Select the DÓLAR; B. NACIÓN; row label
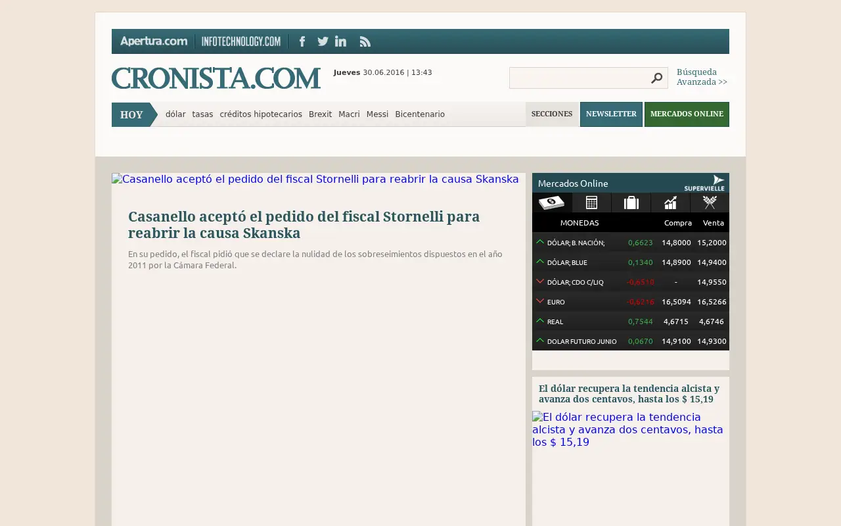The height and width of the screenshot is (526, 841). [576, 243]
